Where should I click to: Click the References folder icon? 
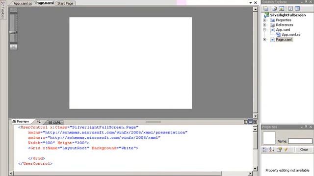pyautogui.click(x=272, y=25)
